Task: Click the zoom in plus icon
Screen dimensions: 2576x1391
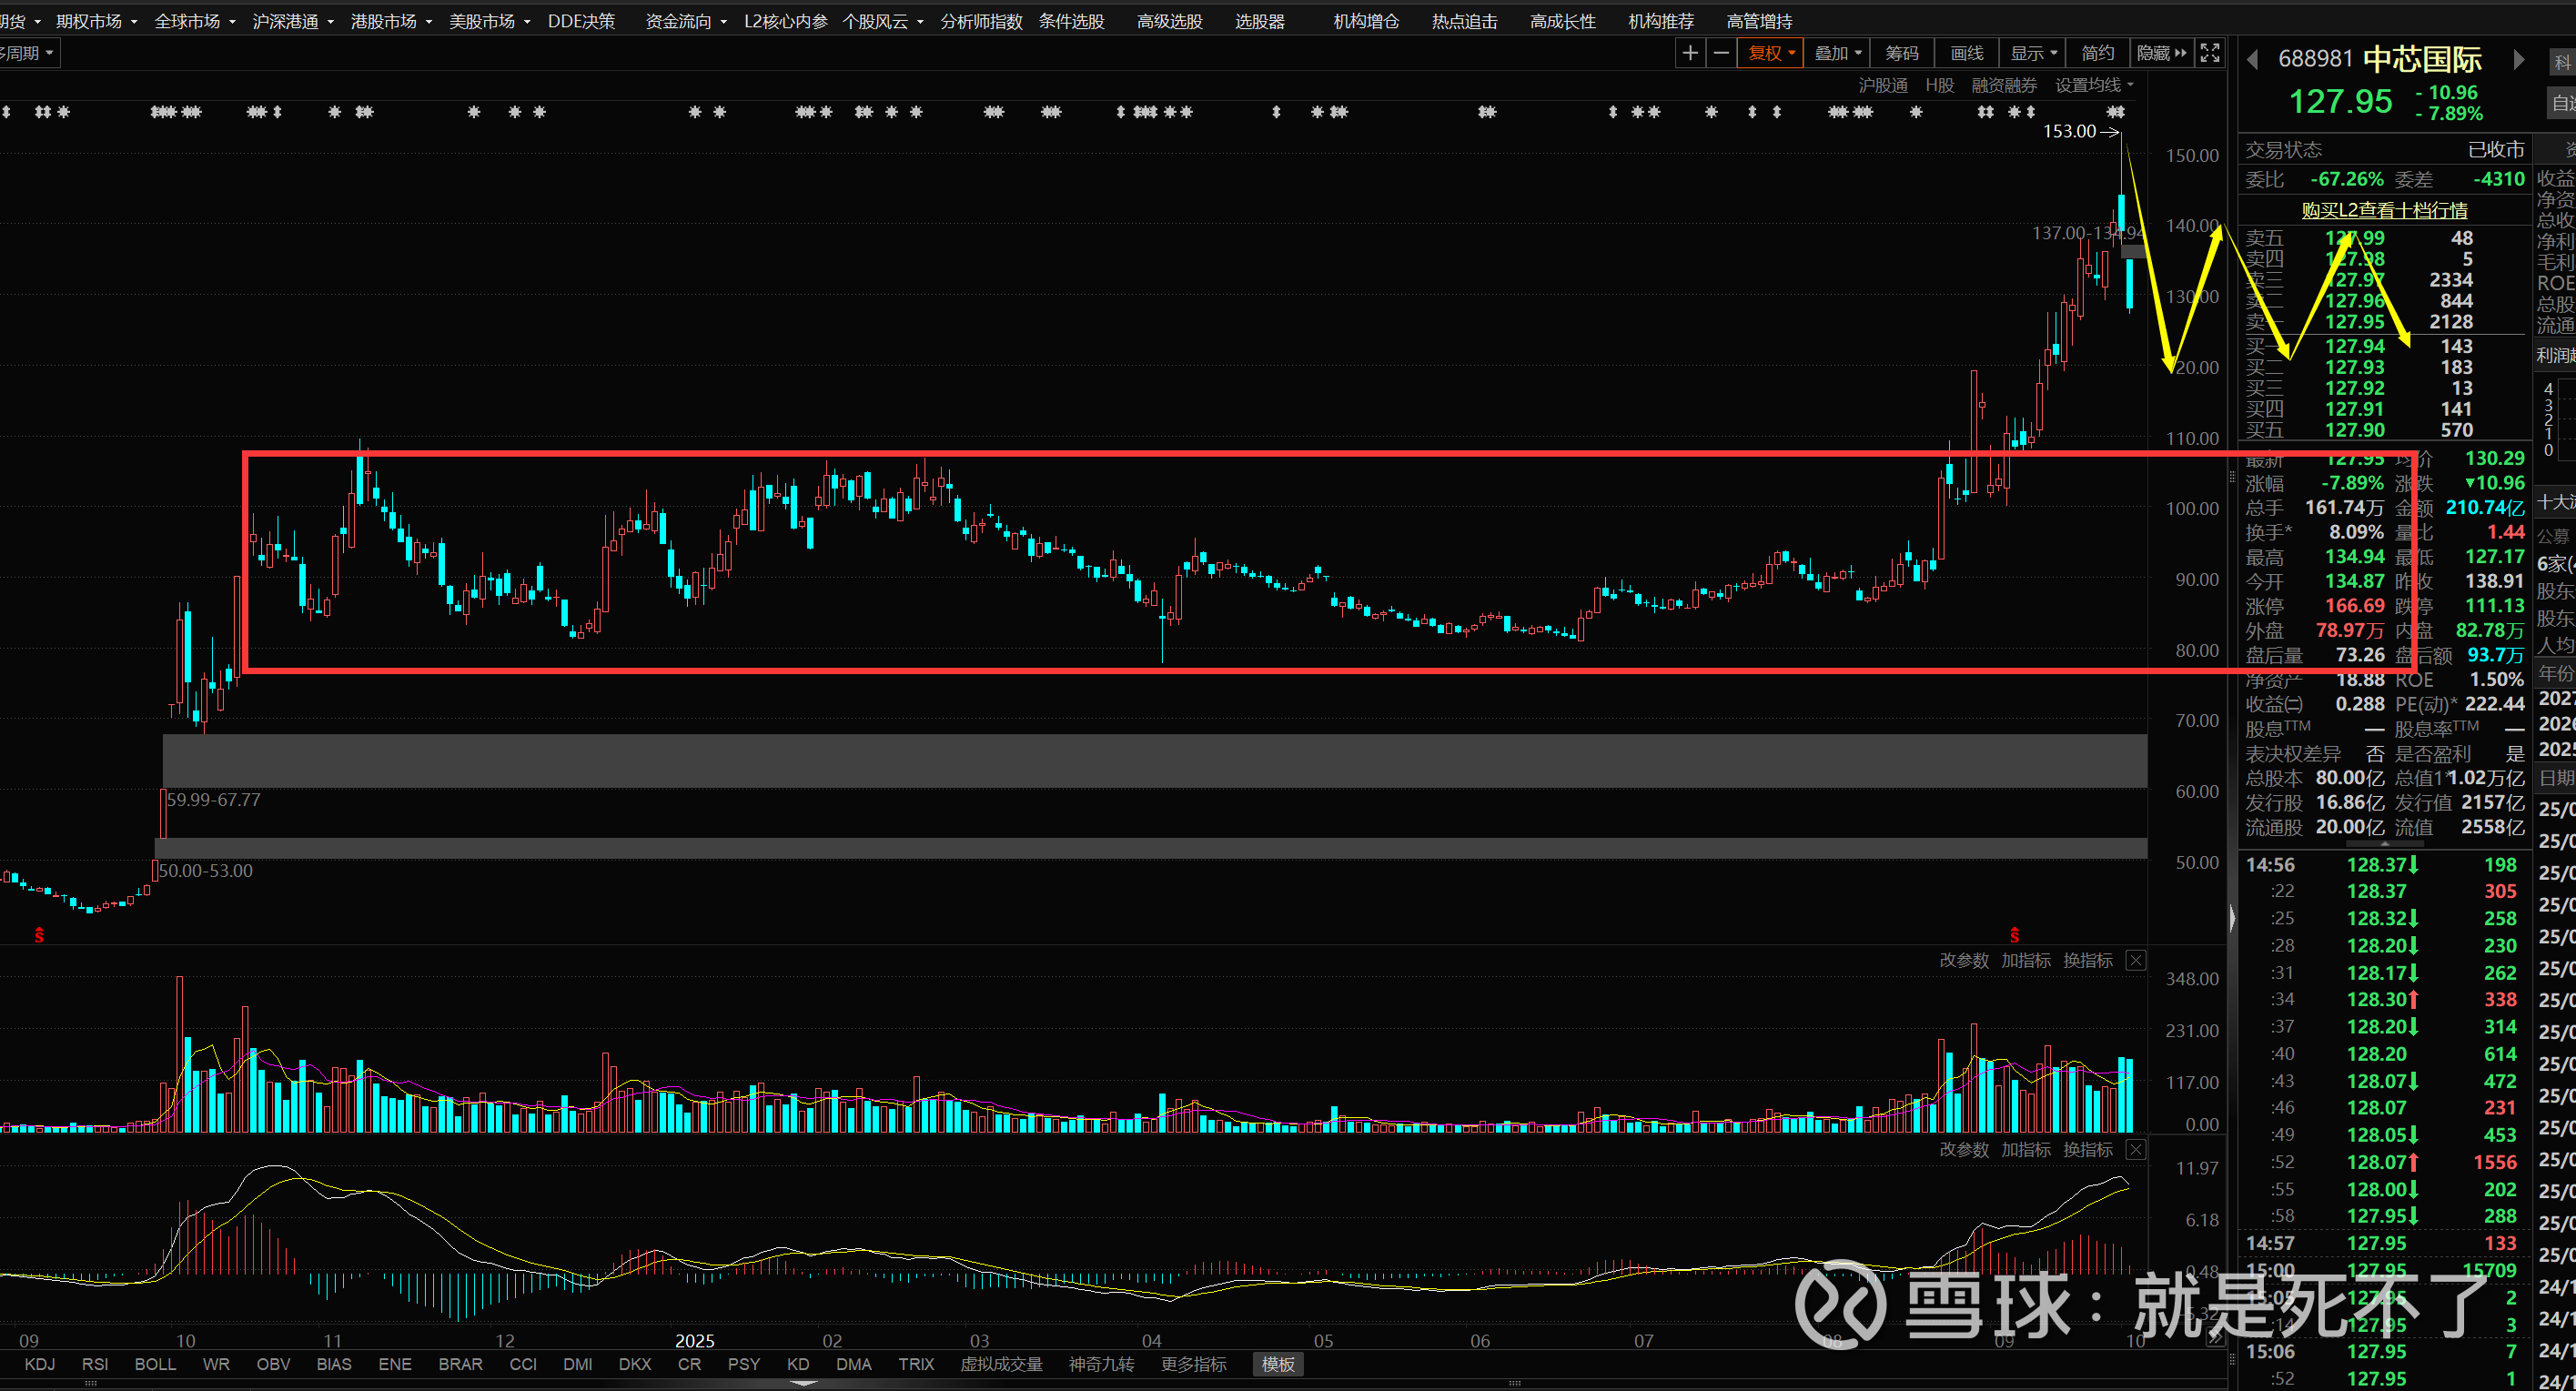Action: pos(1690,53)
